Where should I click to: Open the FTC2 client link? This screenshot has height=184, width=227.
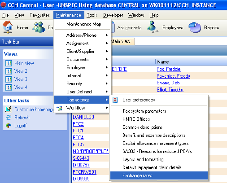pyautogui.click(x=78, y=124)
